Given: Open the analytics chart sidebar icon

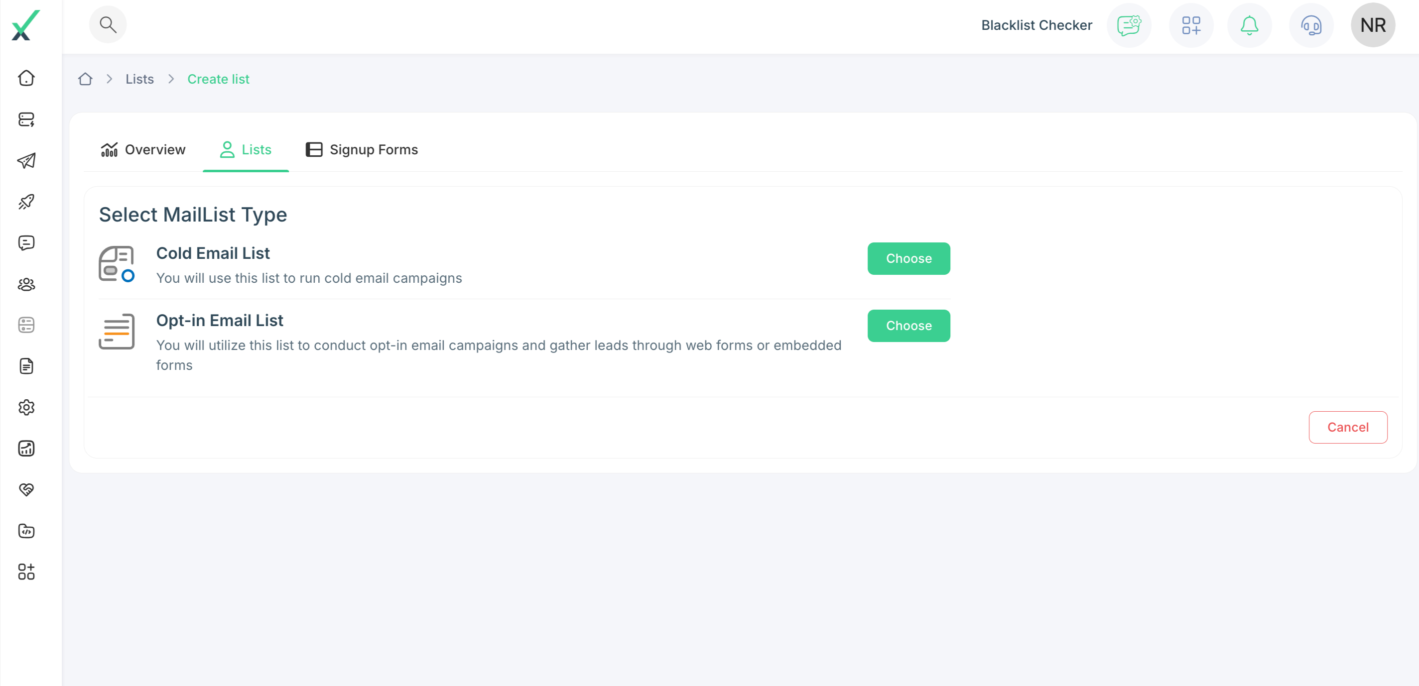Looking at the screenshot, I should (x=26, y=448).
